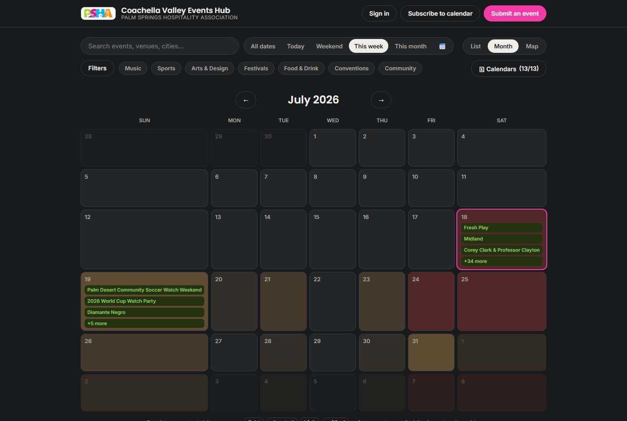Select the July 24 day cell
This screenshot has height=421, width=627.
pyautogui.click(x=431, y=301)
